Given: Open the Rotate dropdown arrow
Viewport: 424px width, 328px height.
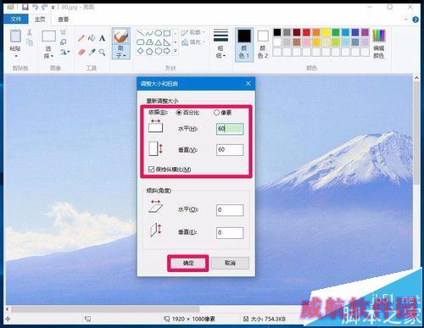Looking at the screenshot, I should coord(69,52).
